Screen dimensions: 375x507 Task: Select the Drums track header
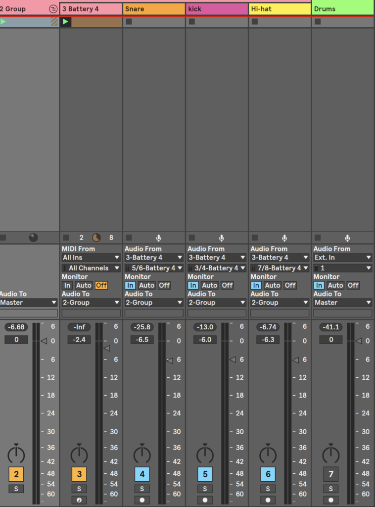(342, 9)
